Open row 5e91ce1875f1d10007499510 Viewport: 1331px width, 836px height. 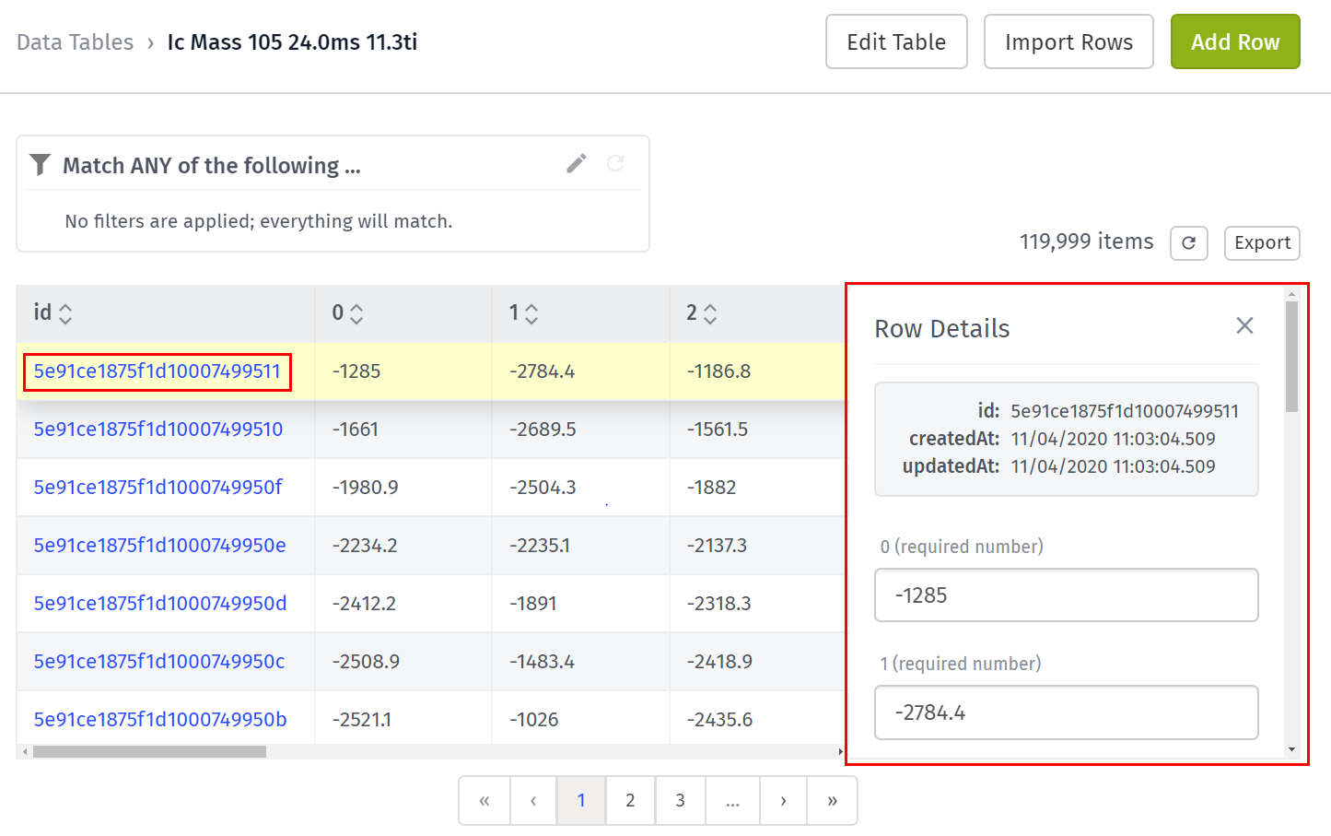[x=158, y=430]
